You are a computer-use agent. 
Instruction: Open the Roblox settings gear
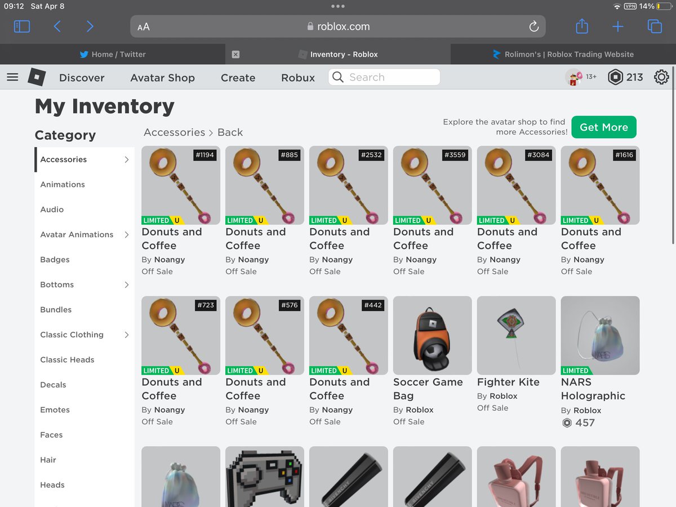tap(661, 77)
